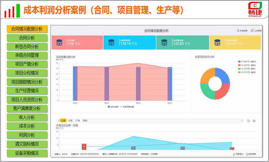Click the 创建人: admin footer text
269x162 pixels.
[61, 154]
